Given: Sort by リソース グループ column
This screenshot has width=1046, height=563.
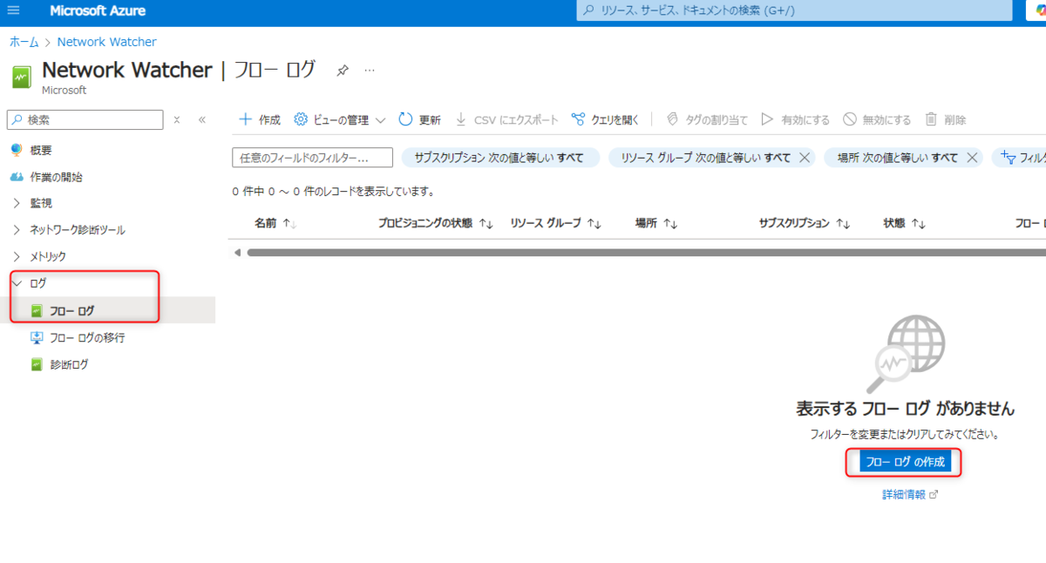Looking at the screenshot, I should [x=556, y=223].
